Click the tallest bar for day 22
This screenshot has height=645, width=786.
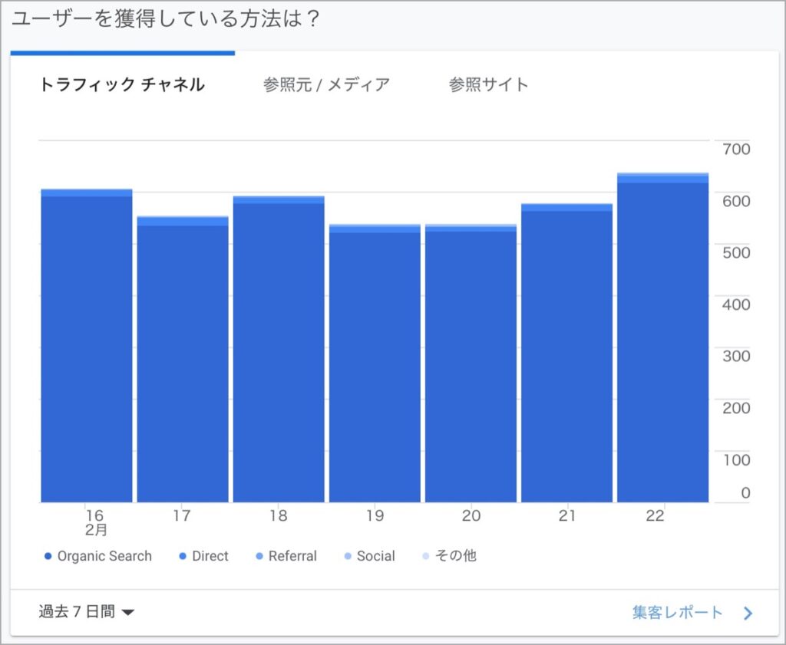click(662, 337)
